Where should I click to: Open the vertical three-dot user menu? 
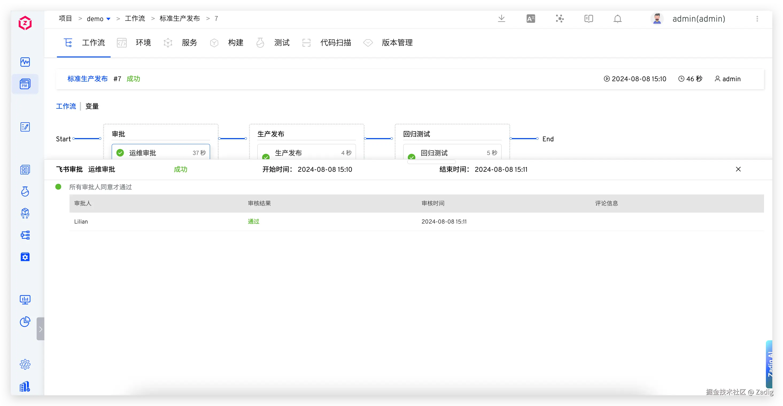(757, 19)
